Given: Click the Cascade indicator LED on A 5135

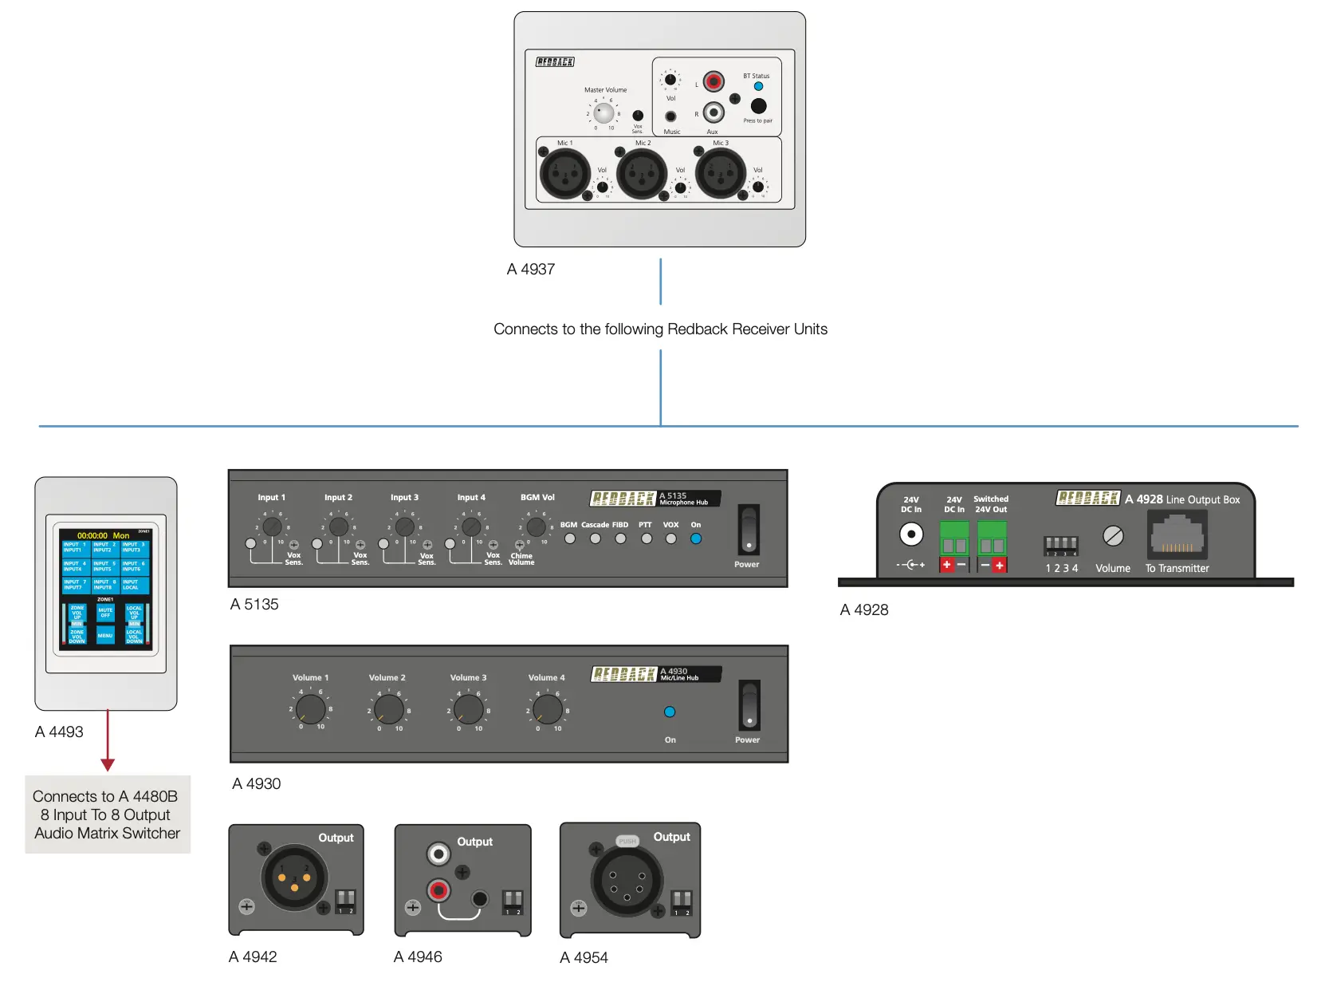Looking at the screenshot, I should point(596,538).
